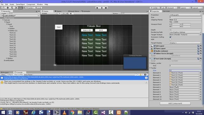Disable the GUI Layer component checkbox
Screen dimensions: 204x115
tap(154, 46)
